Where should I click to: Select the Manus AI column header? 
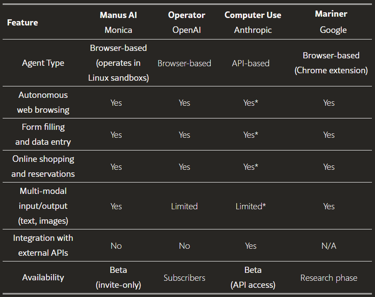[118, 22]
